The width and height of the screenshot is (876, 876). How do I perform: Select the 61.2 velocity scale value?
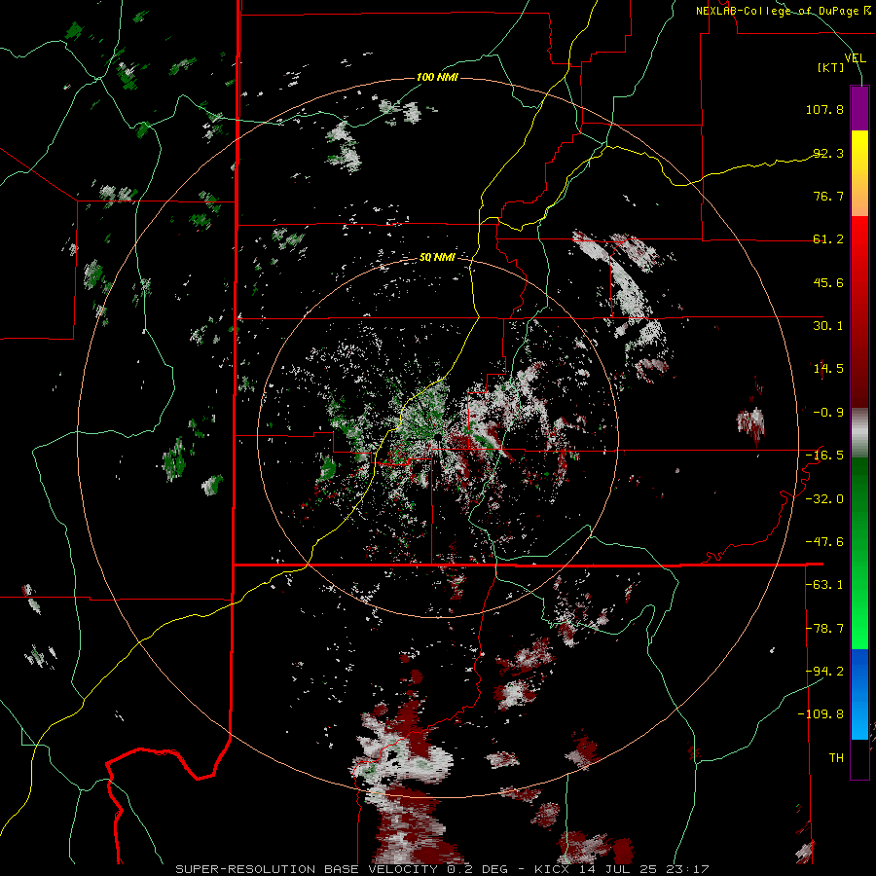point(828,239)
